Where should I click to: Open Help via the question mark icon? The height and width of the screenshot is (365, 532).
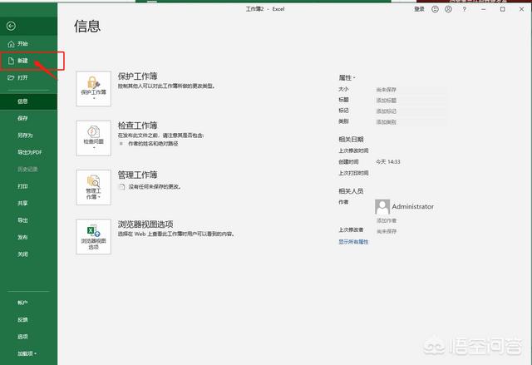(463, 9)
